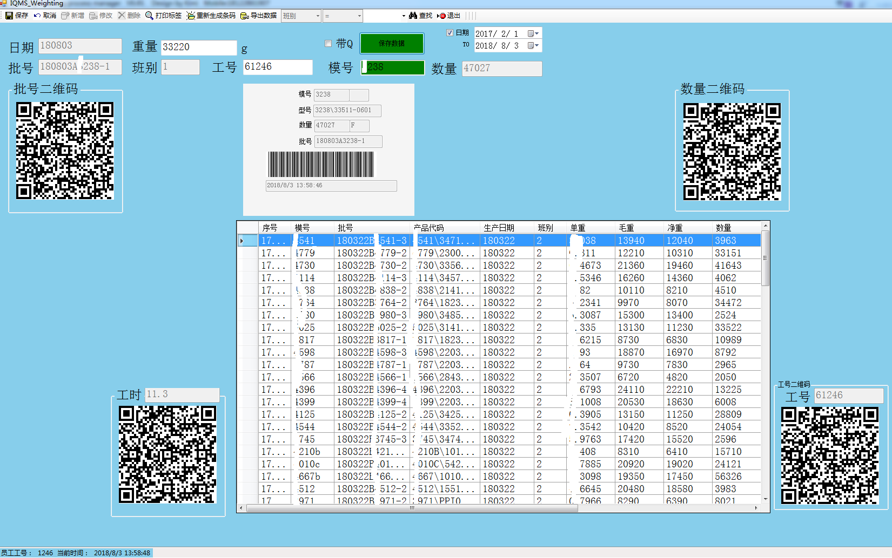This screenshot has height=558, width=892.
Task: Click the 批号二维码 QR code image
Action: click(x=65, y=151)
